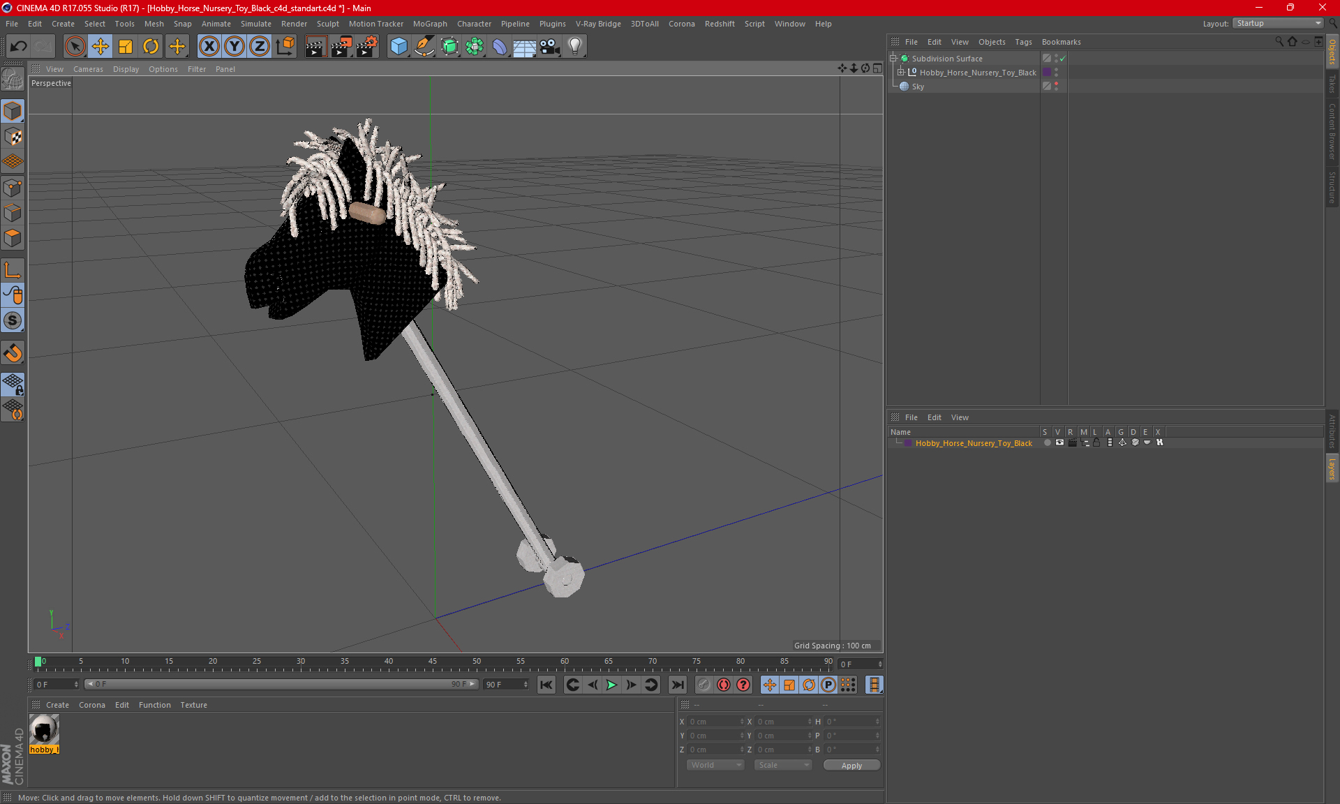Viewport: 1340px width, 804px height.
Task: Toggle X axis lock
Action: [x=209, y=46]
